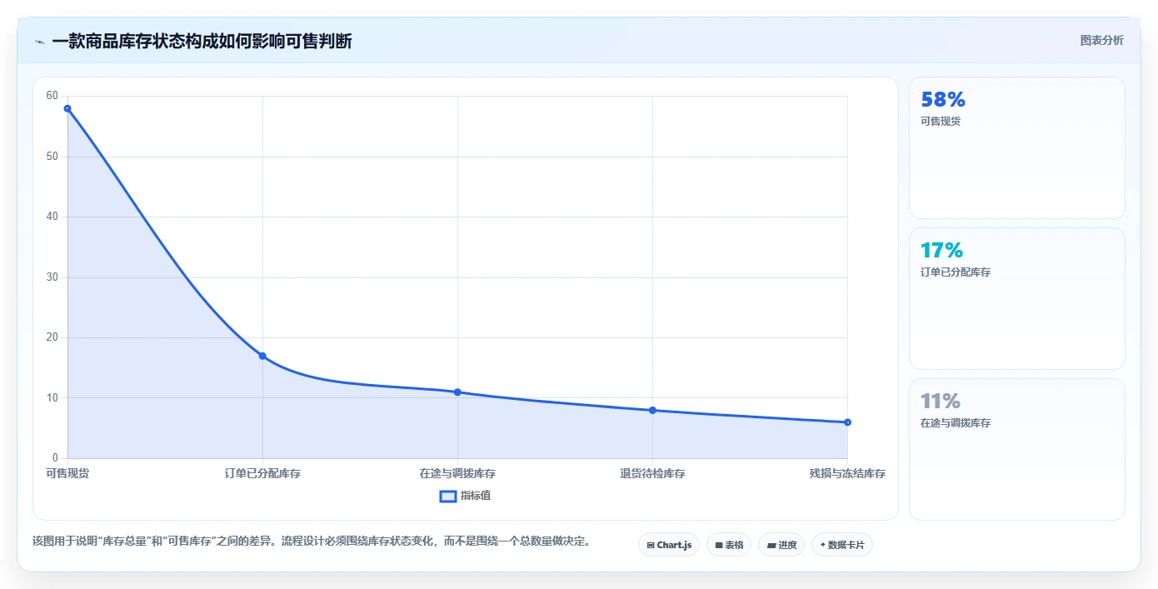Click the 残损与冻结库存 data point at 6
Image resolution: width=1158 pixels, height=589 pixels.
click(847, 422)
